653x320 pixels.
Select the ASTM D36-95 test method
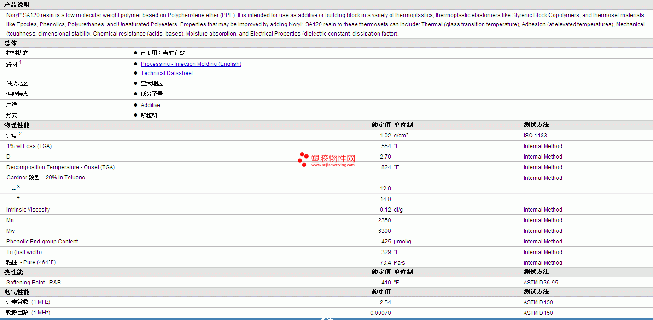coord(541,283)
